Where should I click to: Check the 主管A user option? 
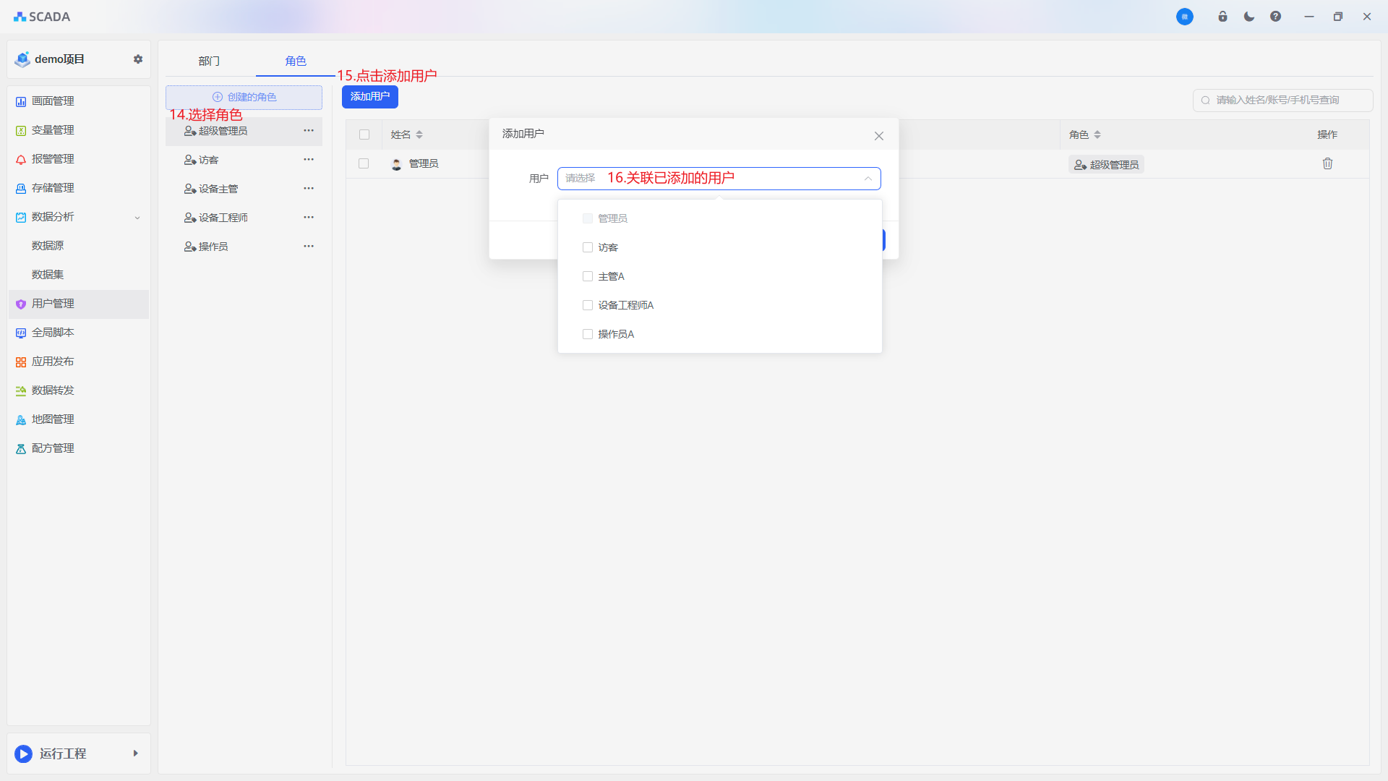coord(588,276)
